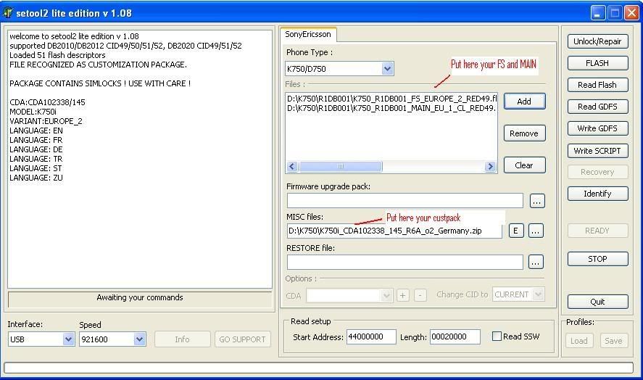Remove selected file from Files list

pyautogui.click(x=525, y=133)
